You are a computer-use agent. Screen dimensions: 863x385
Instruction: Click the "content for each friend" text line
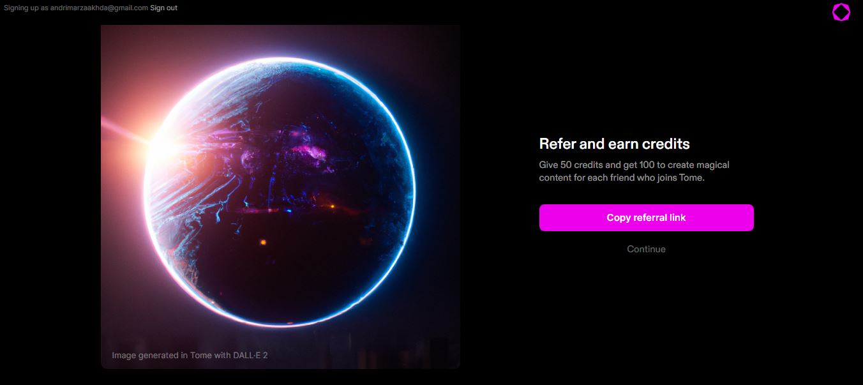tap(622, 177)
